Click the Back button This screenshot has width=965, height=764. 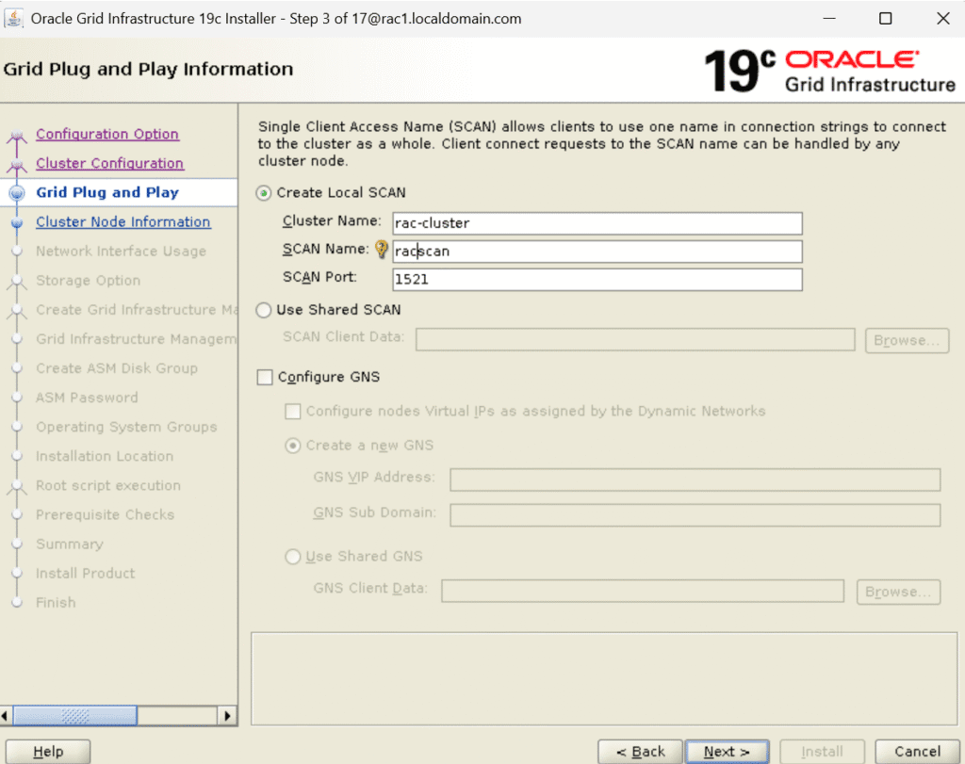point(641,751)
